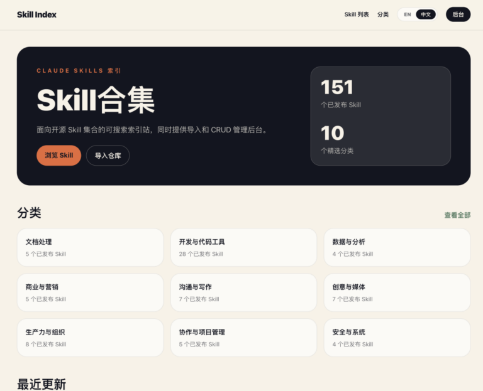483x391 pixels.
Task: Click the 个精选分类 stat label
Action: pos(337,151)
